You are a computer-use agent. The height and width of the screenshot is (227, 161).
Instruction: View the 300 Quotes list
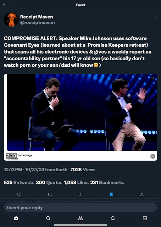[49, 182]
